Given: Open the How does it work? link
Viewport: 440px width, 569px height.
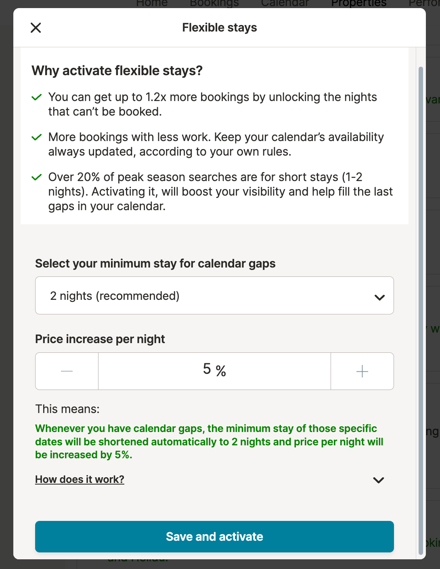Looking at the screenshot, I should 80,479.
